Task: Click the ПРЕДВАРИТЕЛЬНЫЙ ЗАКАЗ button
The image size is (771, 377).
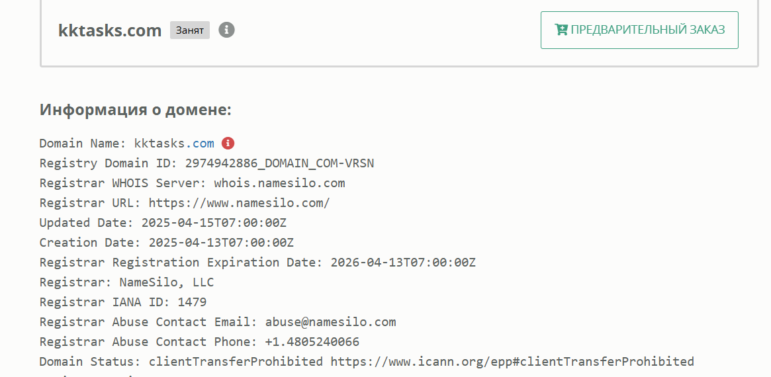Action: (639, 30)
